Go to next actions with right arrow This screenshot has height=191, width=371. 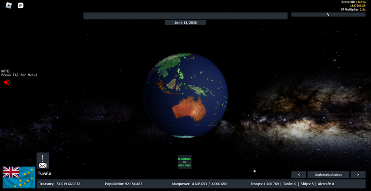pyautogui.click(x=358, y=175)
